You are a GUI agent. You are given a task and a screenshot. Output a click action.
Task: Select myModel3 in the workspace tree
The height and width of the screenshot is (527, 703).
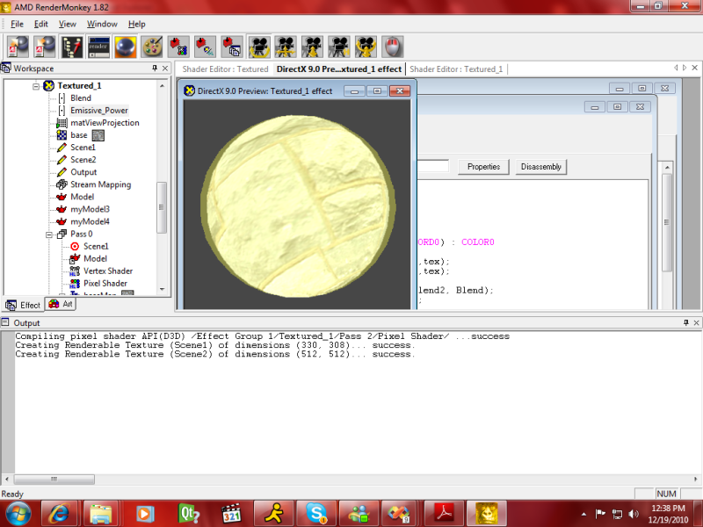coord(90,209)
